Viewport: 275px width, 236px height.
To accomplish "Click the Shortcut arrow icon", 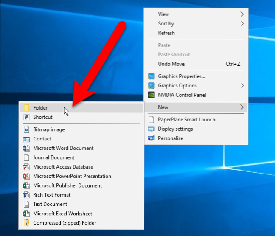I will [26, 117].
